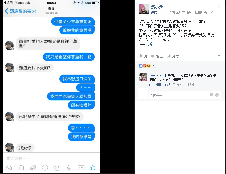Expand the post options chevron beside 濱小步
Viewport: 226px width, 174px height.
[219, 6]
